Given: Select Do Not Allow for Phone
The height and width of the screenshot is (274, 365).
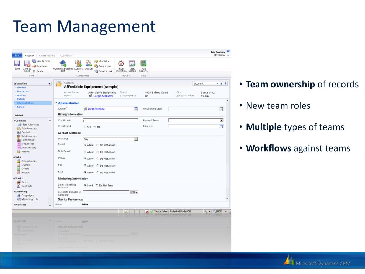Looking at the screenshot, I should click(x=98, y=159).
